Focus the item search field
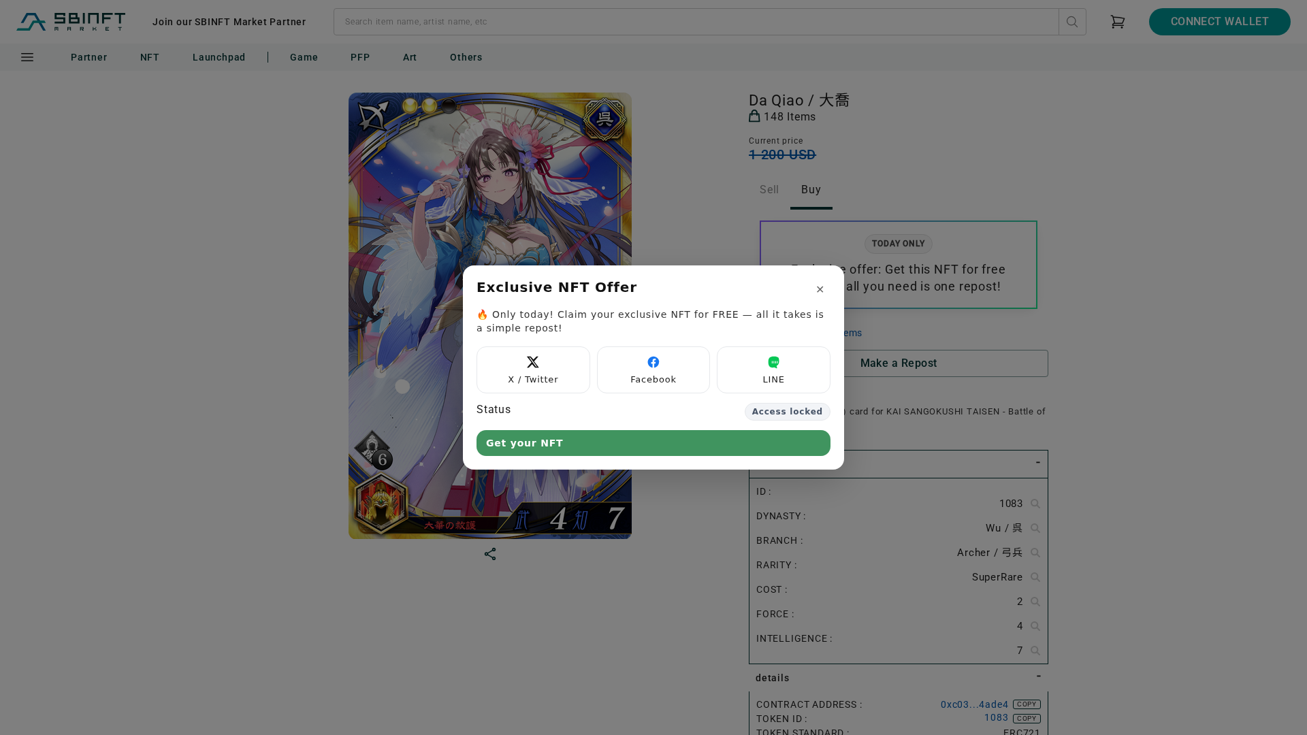The image size is (1307, 735). 696,22
